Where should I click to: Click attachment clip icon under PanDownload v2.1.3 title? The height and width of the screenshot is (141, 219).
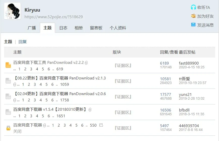tap(15, 84)
